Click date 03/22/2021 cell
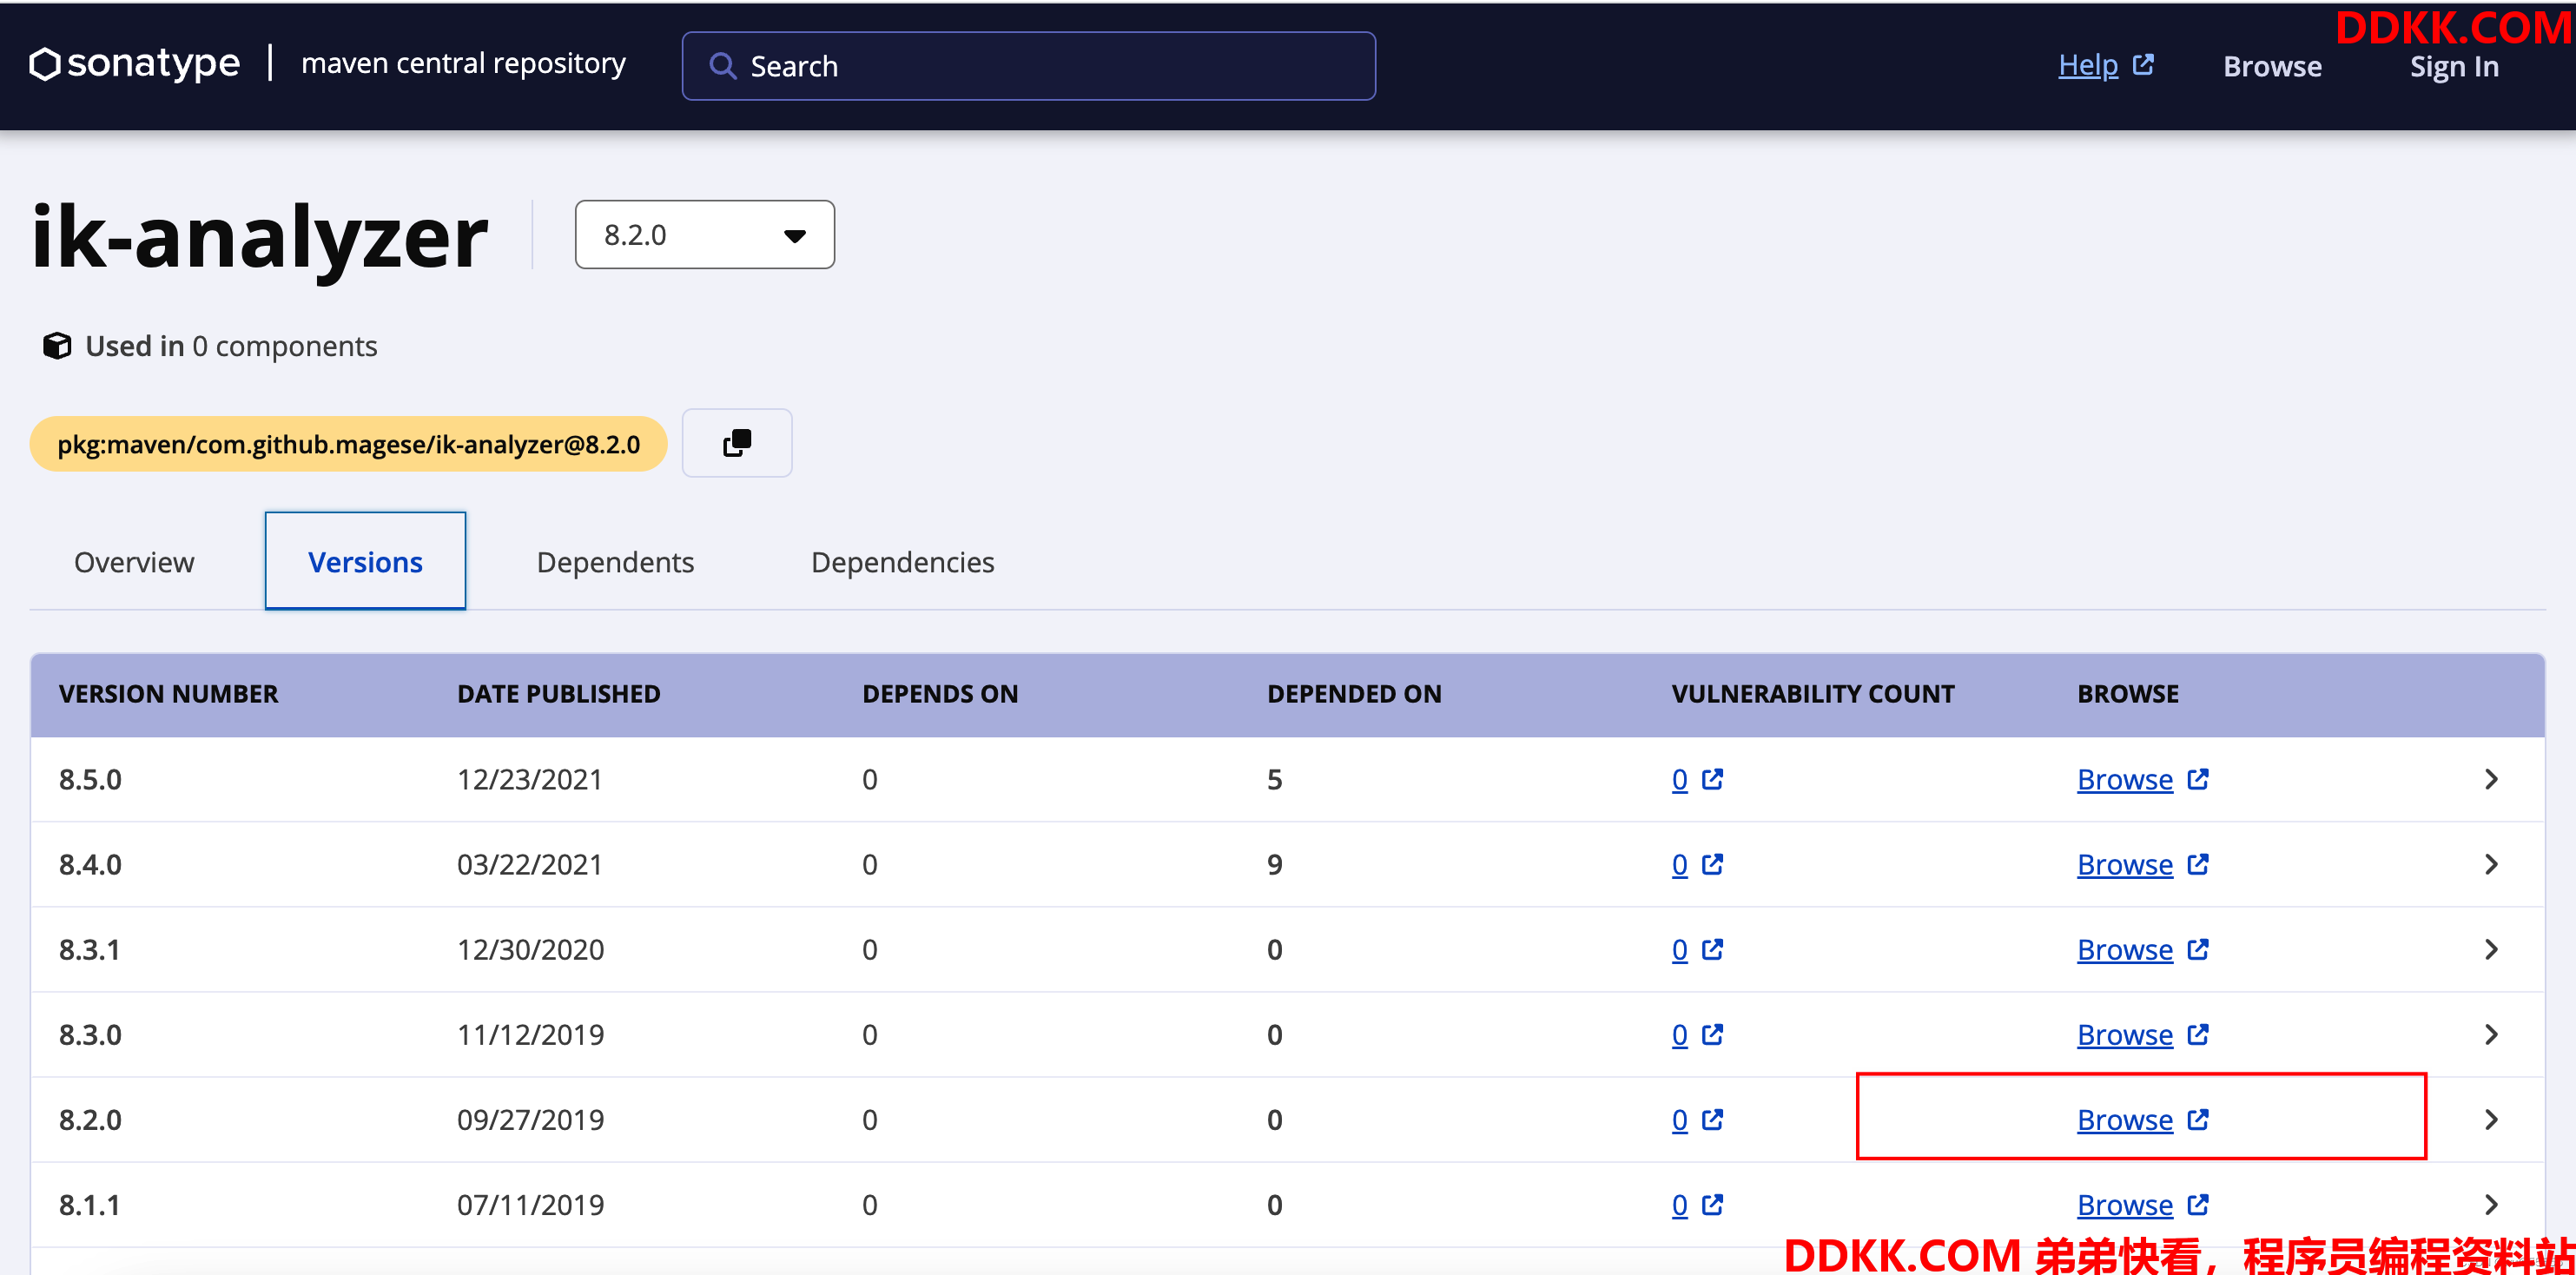Viewport: 2576px width, 1275px height. click(x=530, y=864)
